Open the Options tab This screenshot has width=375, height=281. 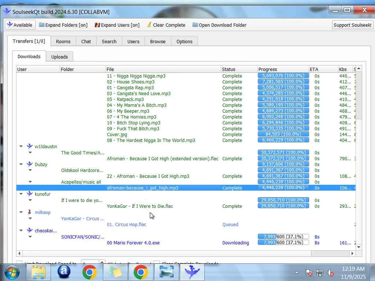185,41
